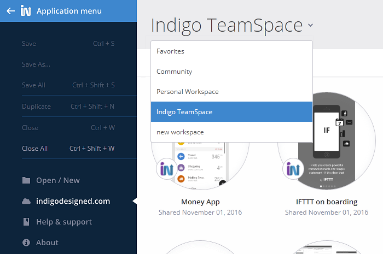Click the Application menu title label
Viewport: 383px width, 254px height.
click(69, 11)
